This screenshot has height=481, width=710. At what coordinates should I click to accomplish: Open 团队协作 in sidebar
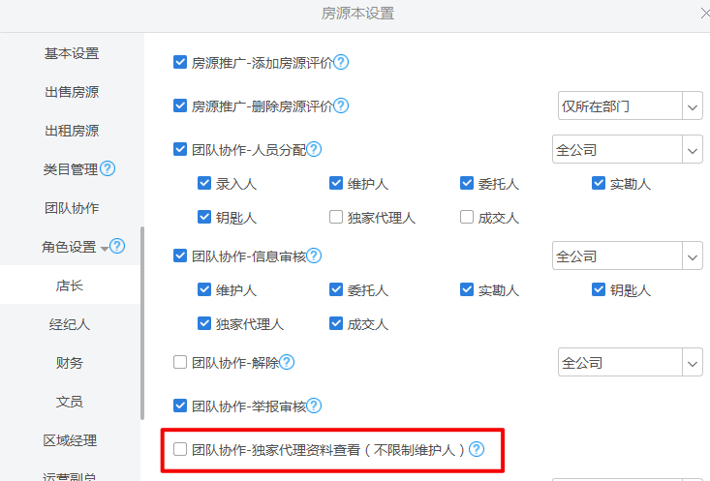pyautogui.click(x=72, y=208)
